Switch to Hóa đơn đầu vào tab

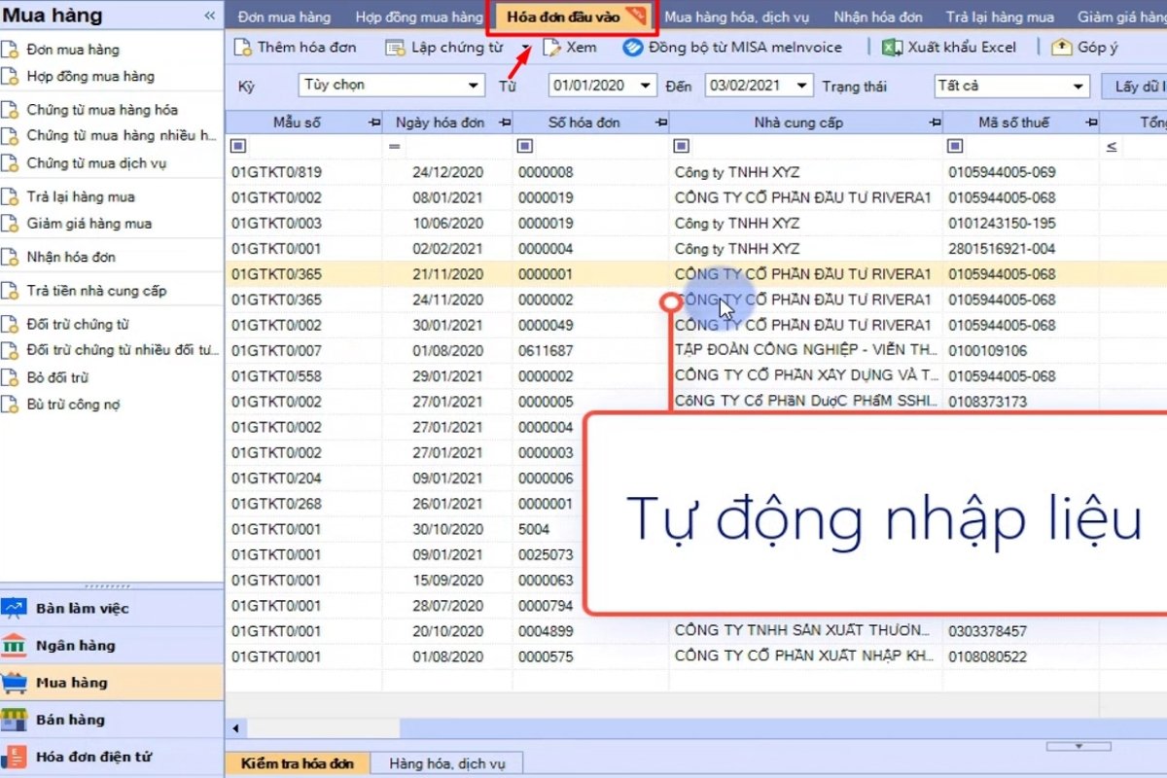coord(572,17)
